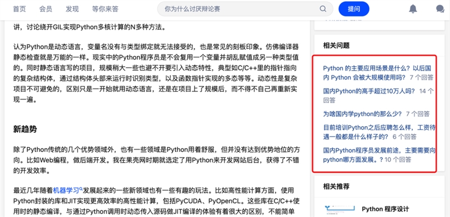Click the blue 提问 button

354,9
